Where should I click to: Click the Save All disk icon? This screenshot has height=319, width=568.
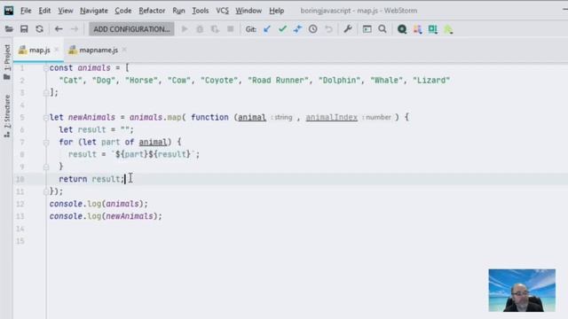click(24, 29)
